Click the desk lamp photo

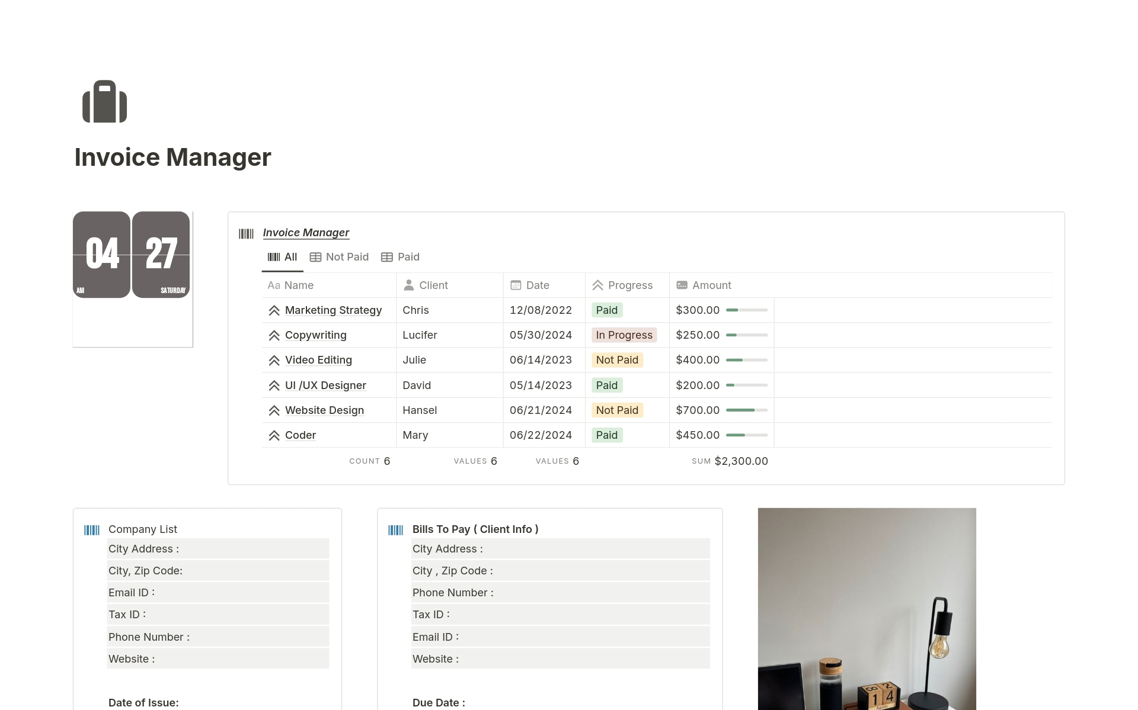[x=867, y=608]
